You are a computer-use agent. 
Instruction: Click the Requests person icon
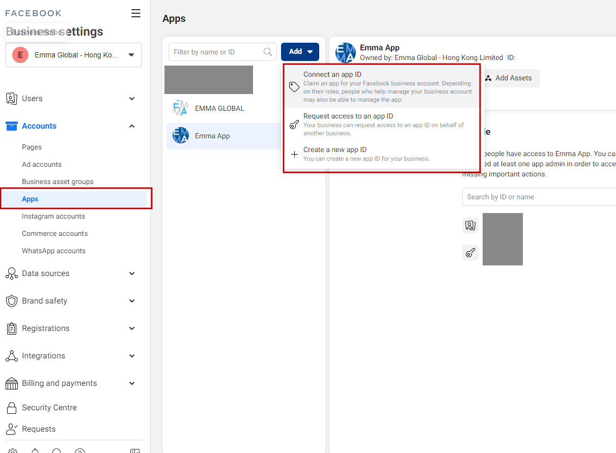pyautogui.click(x=12, y=429)
